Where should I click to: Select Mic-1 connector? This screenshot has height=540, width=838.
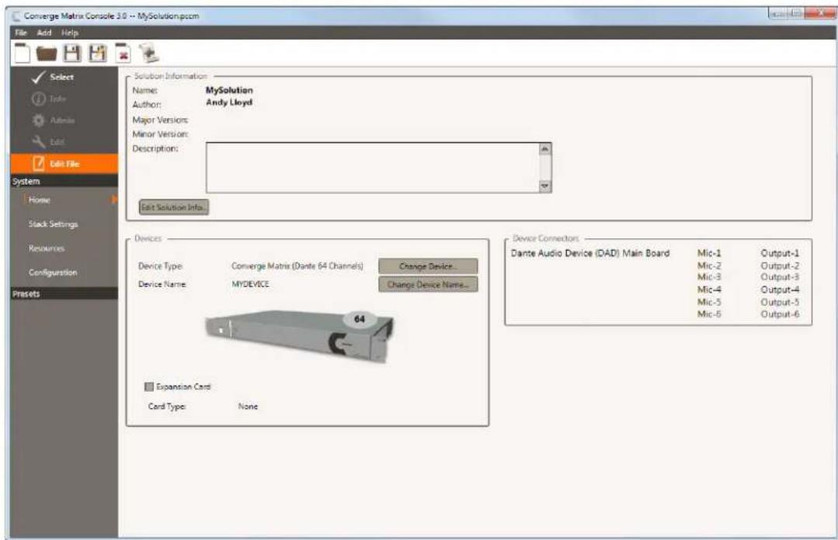pos(709,253)
